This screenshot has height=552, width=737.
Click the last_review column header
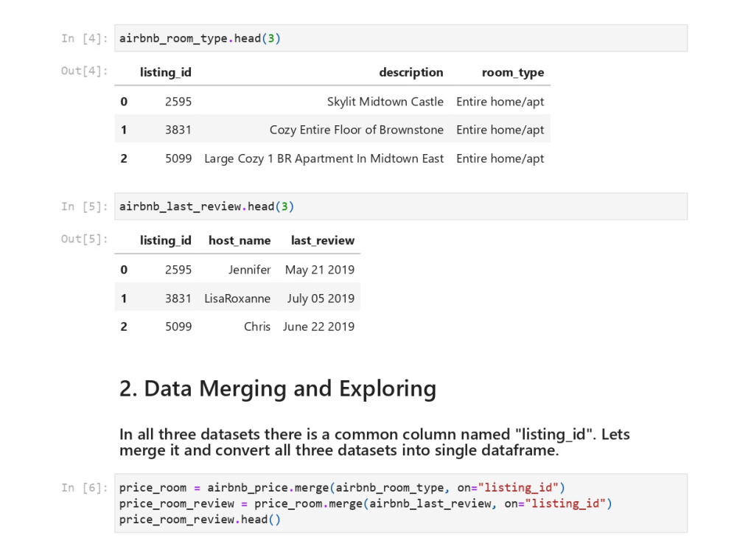[x=323, y=241]
